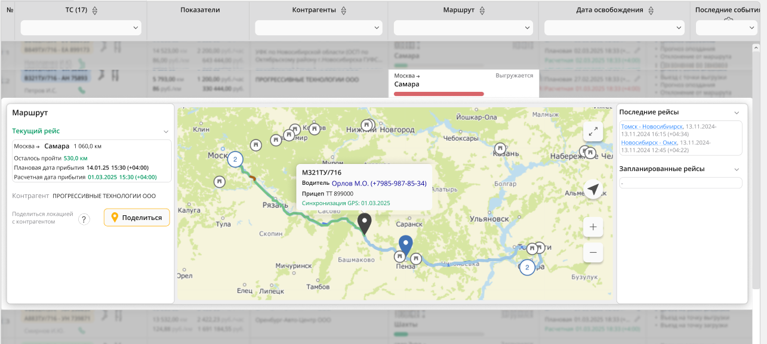
Task: Center map on current location arrow
Action: pyautogui.click(x=593, y=190)
